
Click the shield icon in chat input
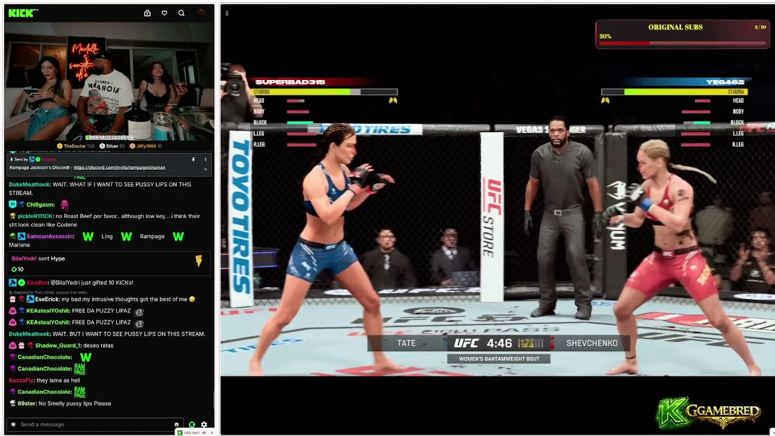click(x=13, y=424)
